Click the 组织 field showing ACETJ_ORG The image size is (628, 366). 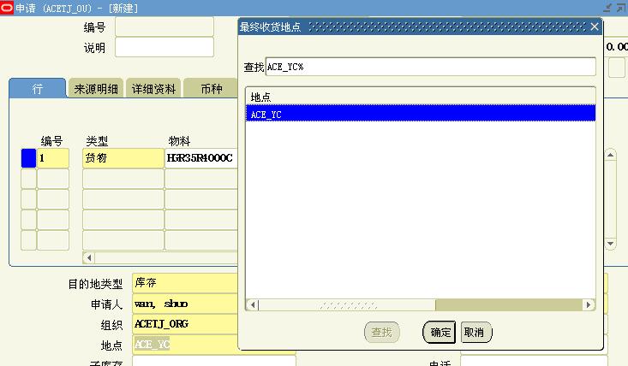click(x=184, y=324)
